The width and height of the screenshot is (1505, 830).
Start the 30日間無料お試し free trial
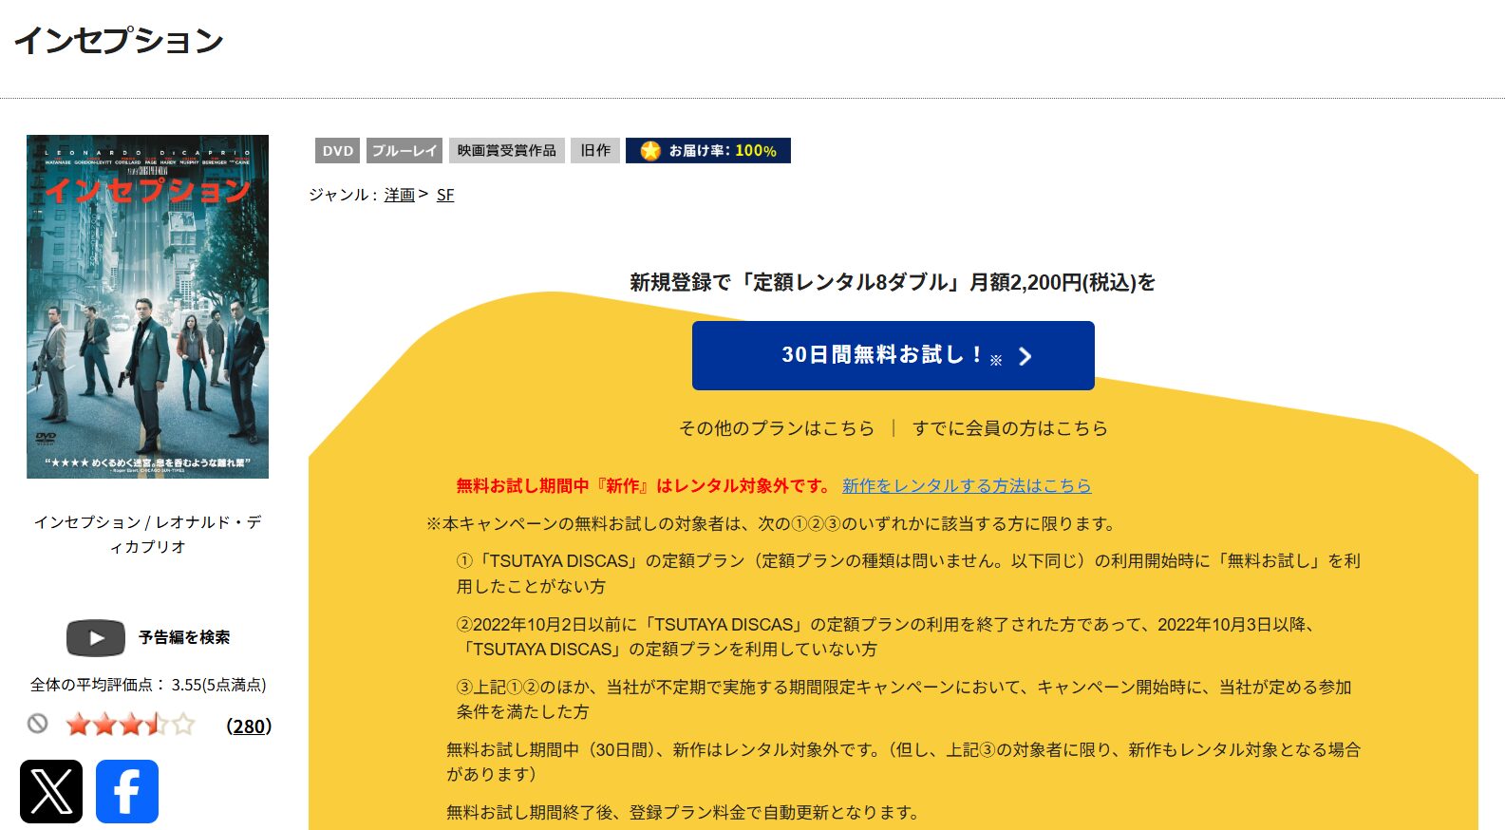click(x=894, y=355)
